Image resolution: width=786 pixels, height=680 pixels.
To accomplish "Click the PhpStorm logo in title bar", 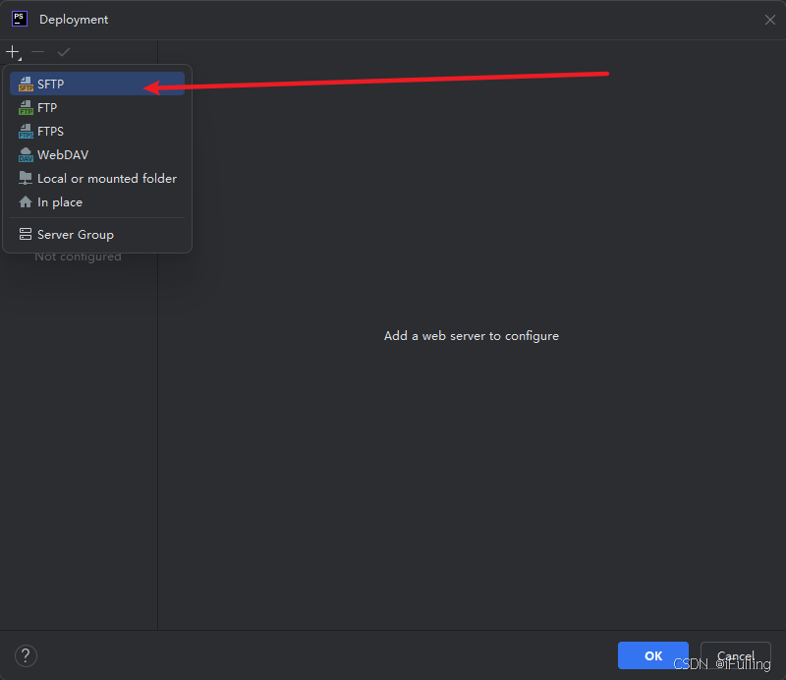I will (x=20, y=19).
